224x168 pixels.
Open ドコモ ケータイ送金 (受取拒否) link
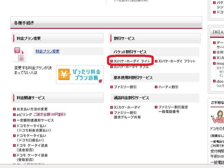32,157
